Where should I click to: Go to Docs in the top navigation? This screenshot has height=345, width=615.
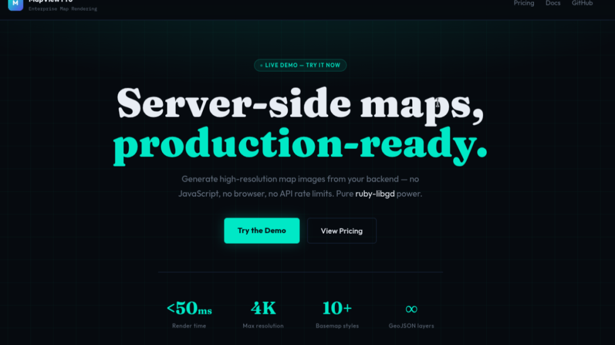(x=553, y=3)
